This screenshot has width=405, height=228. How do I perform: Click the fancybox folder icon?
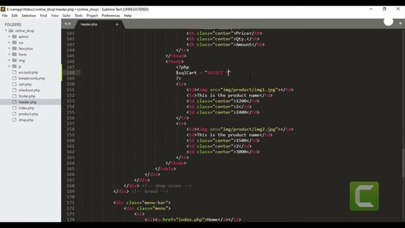tap(15, 48)
